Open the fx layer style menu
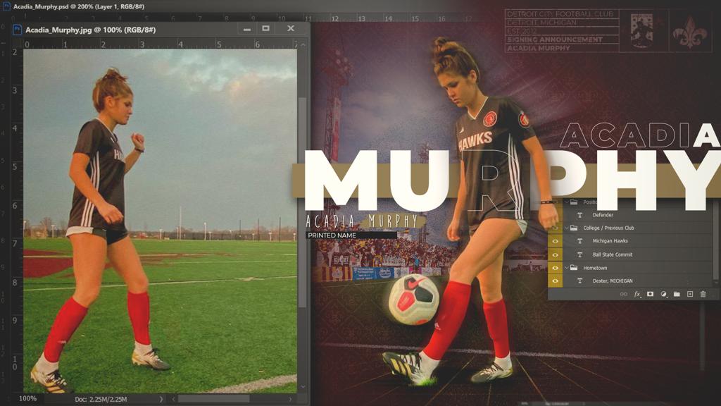 (637, 294)
